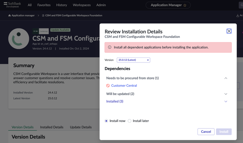Click the Installed On: Oct 2, 2024 text

pos(74,49)
